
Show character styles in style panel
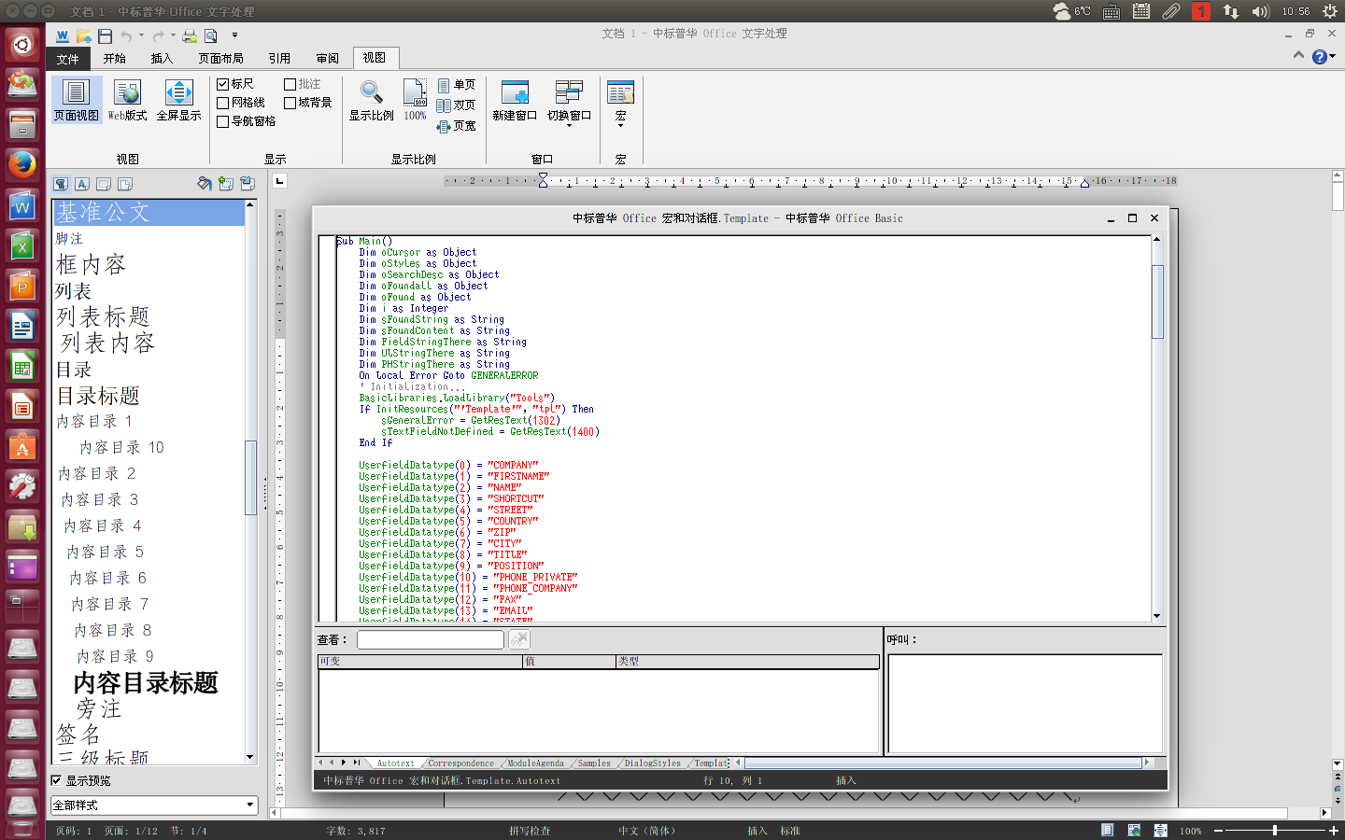pos(82,184)
